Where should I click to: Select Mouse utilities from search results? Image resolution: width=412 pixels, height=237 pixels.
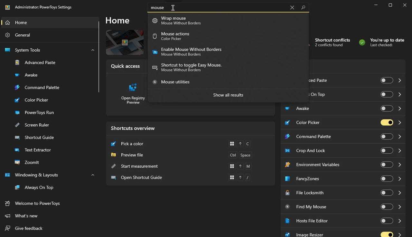pos(175,82)
